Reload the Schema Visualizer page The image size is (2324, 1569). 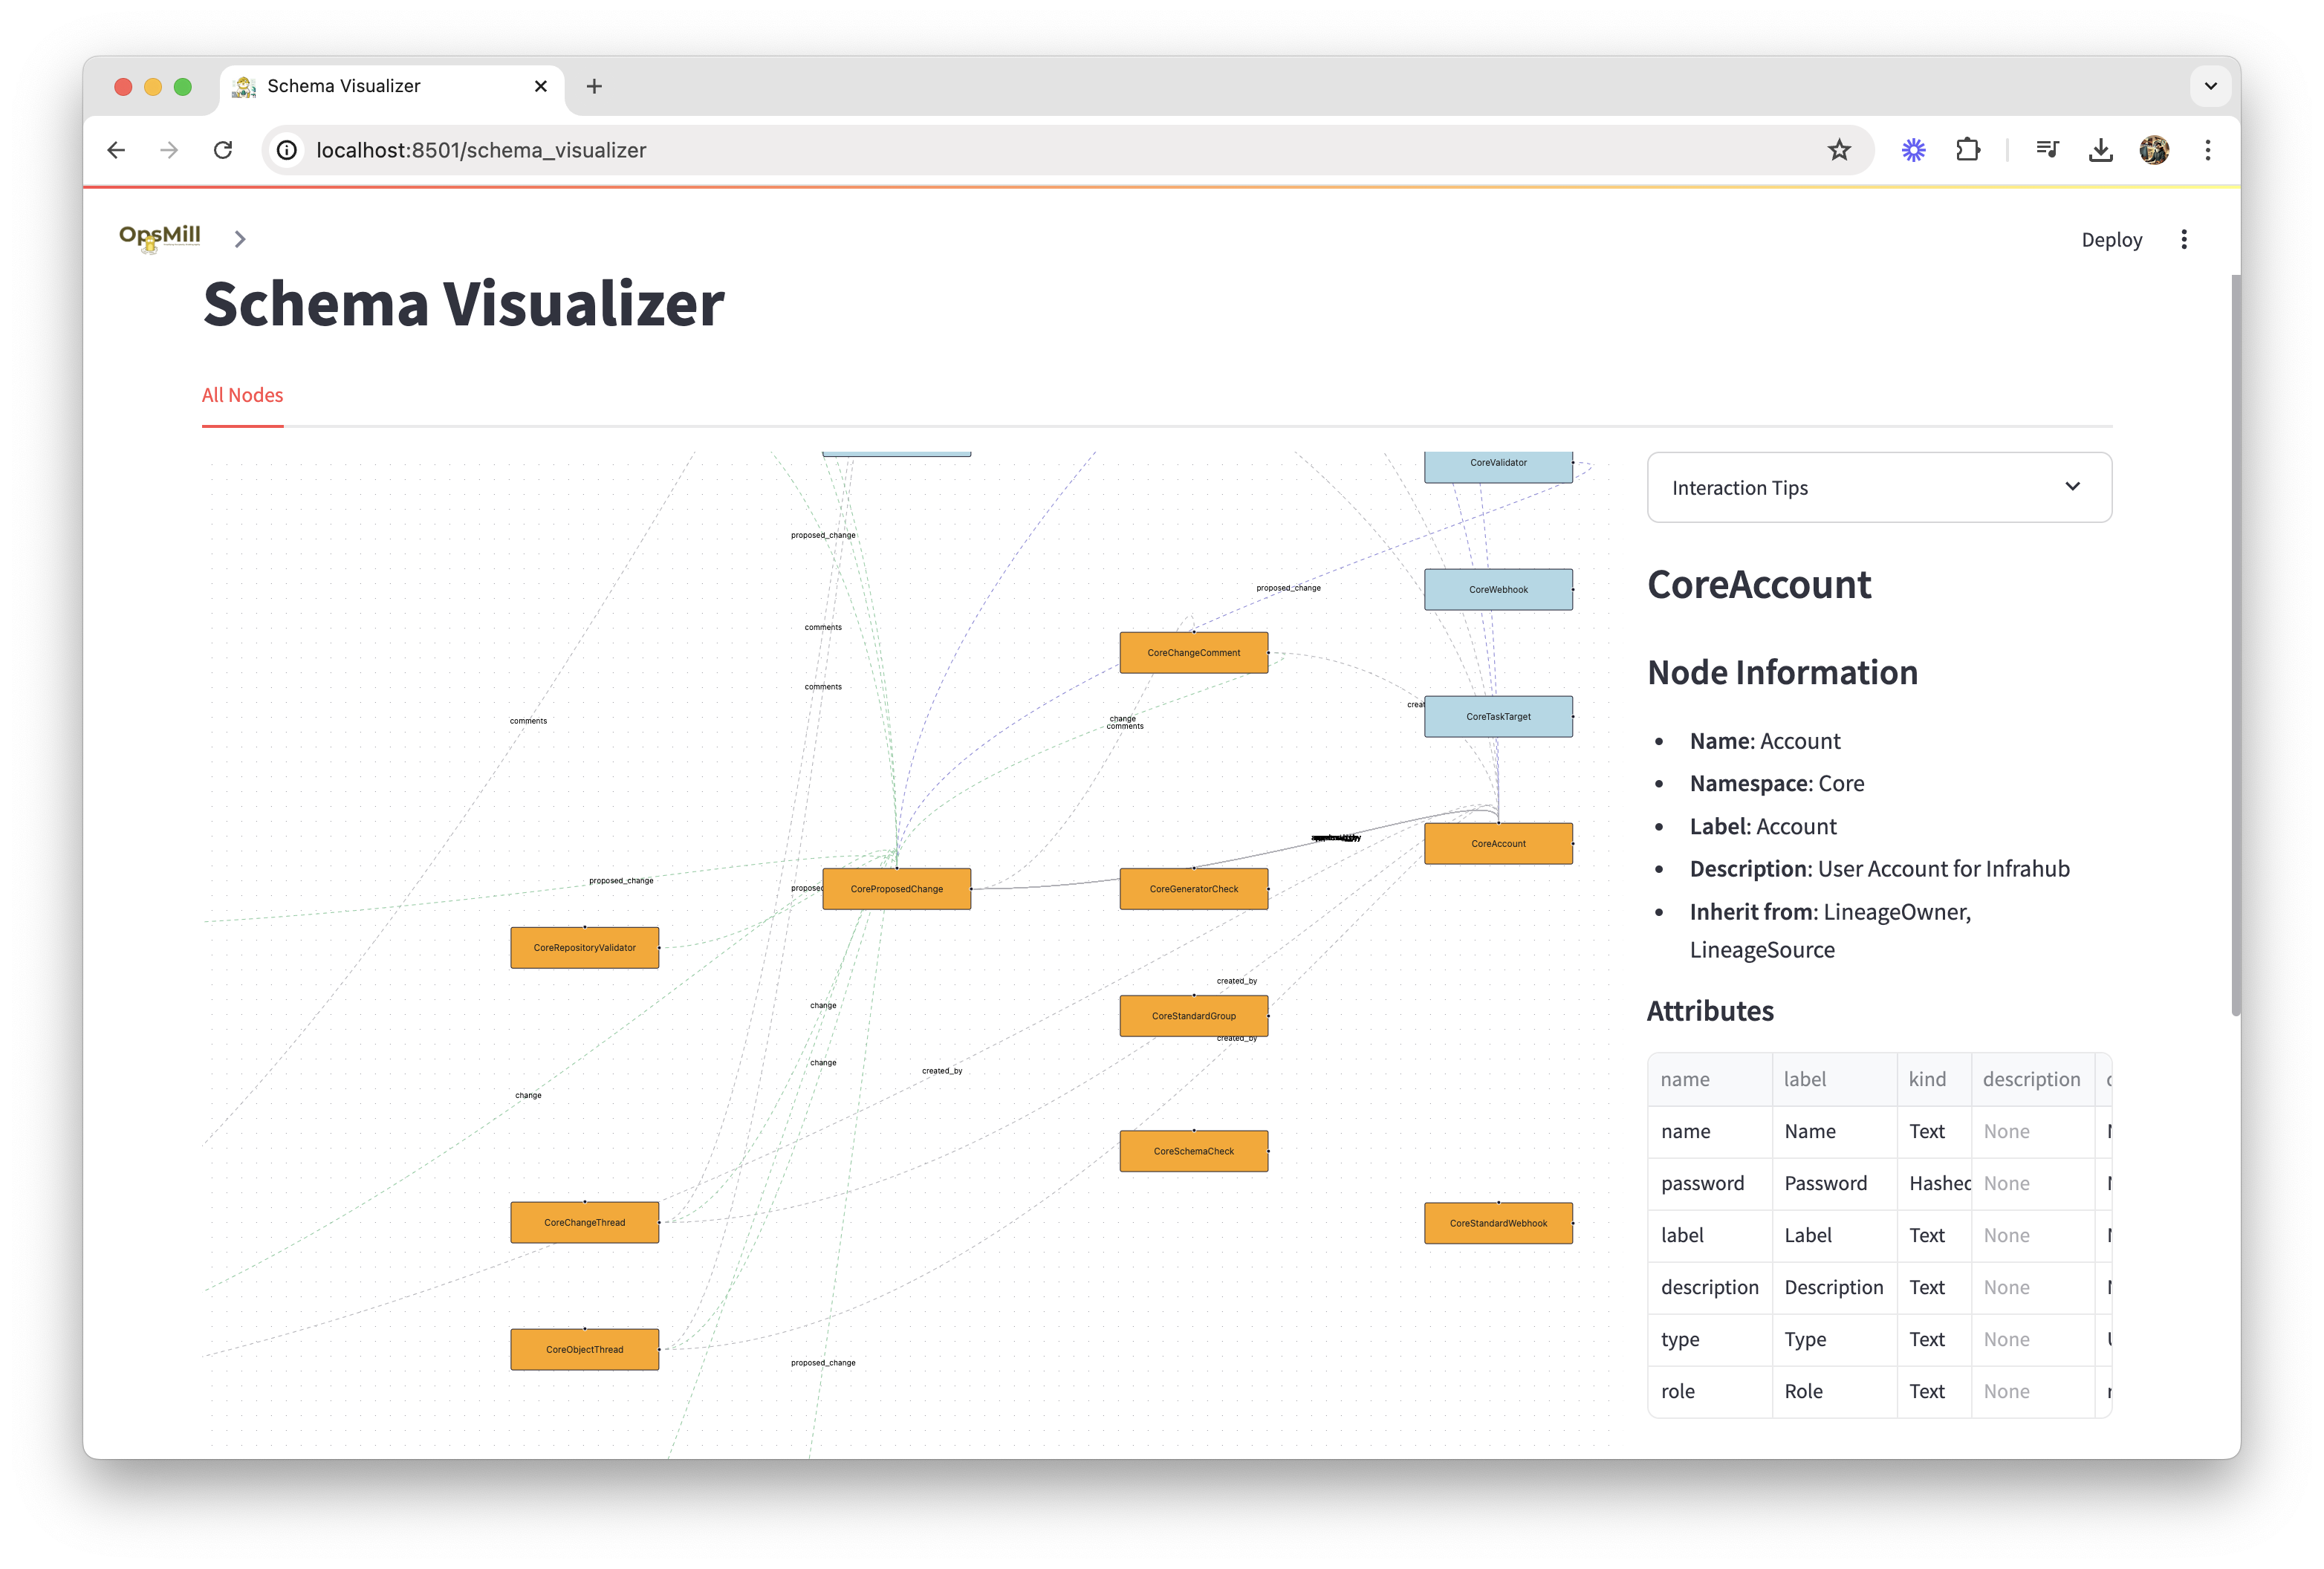click(223, 150)
